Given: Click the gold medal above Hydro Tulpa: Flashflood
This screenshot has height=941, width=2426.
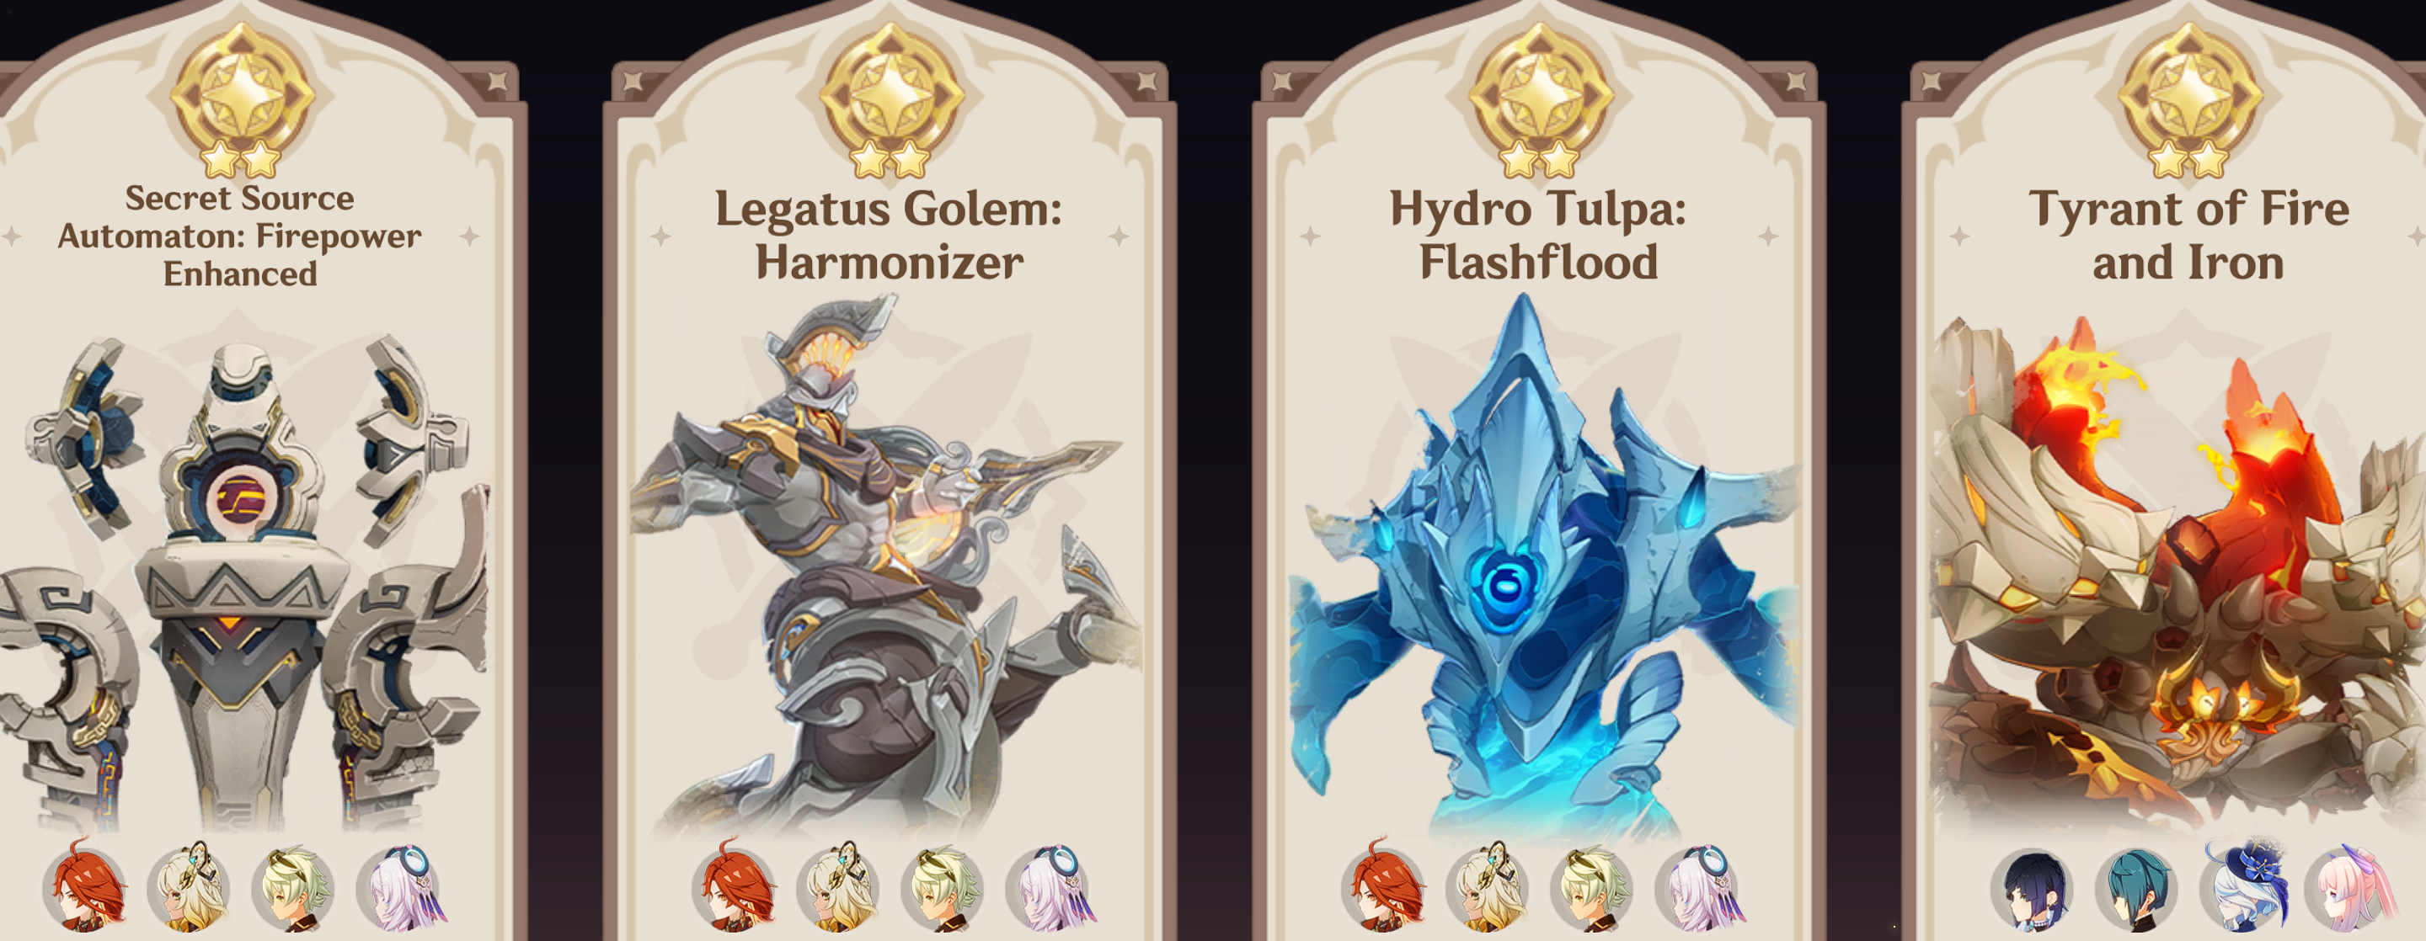Looking at the screenshot, I should (1541, 98).
